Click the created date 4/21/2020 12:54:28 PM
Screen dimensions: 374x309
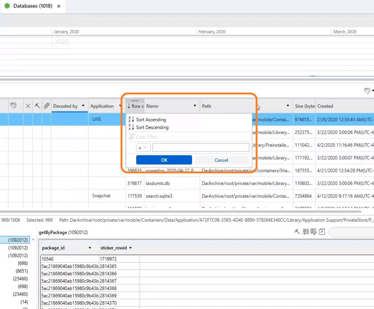(345, 171)
